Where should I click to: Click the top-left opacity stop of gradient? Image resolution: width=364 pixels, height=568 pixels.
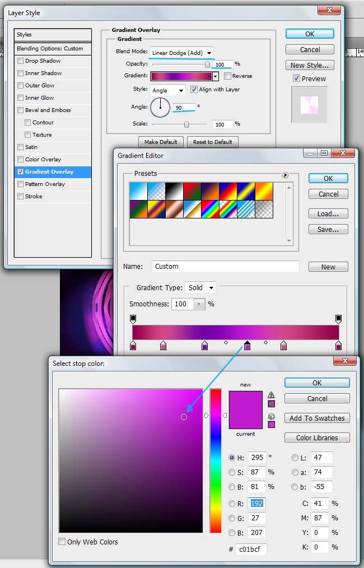point(133,318)
